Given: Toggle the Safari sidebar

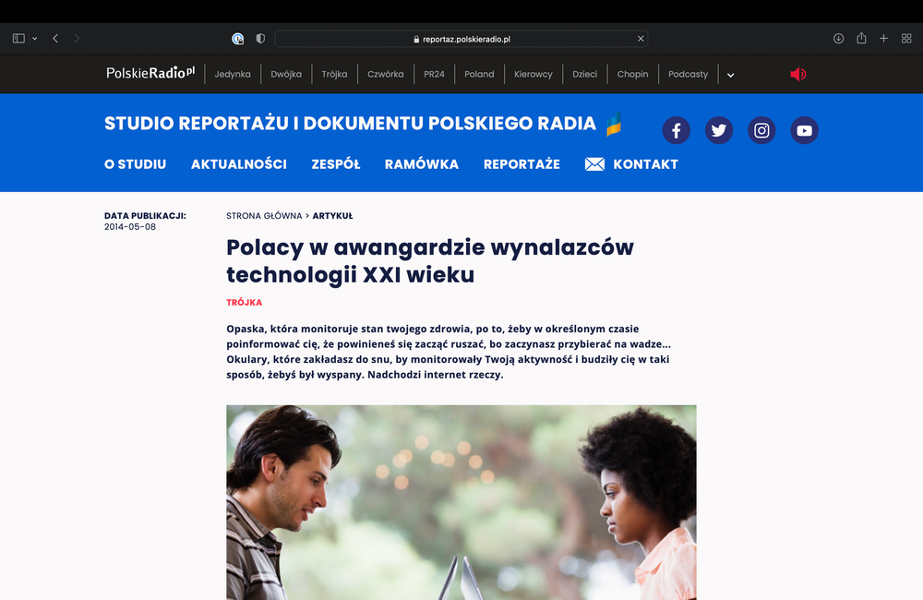Looking at the screenshot, I should pyautogui.click(x=18, y=37).
